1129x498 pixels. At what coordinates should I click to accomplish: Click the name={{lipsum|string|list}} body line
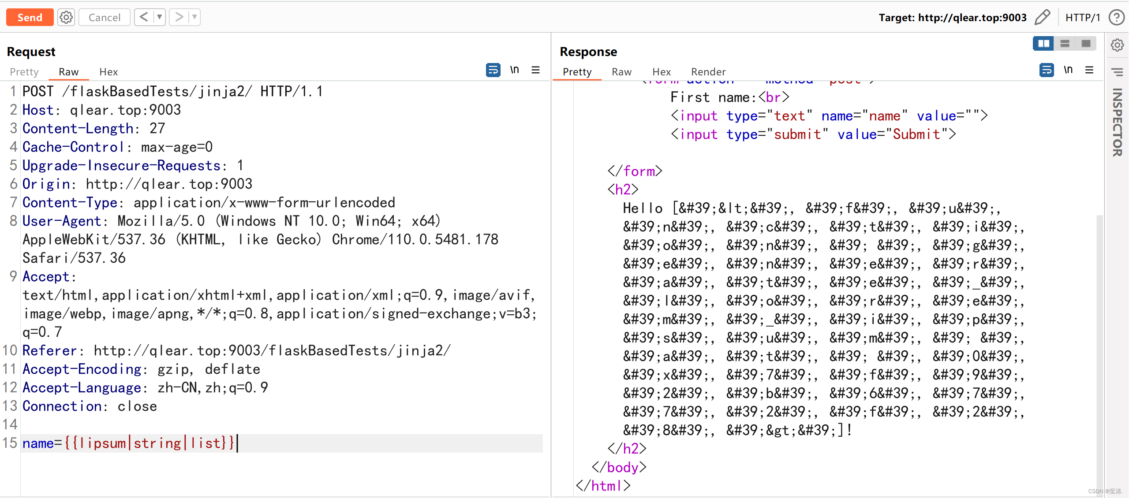coord(128,443)
